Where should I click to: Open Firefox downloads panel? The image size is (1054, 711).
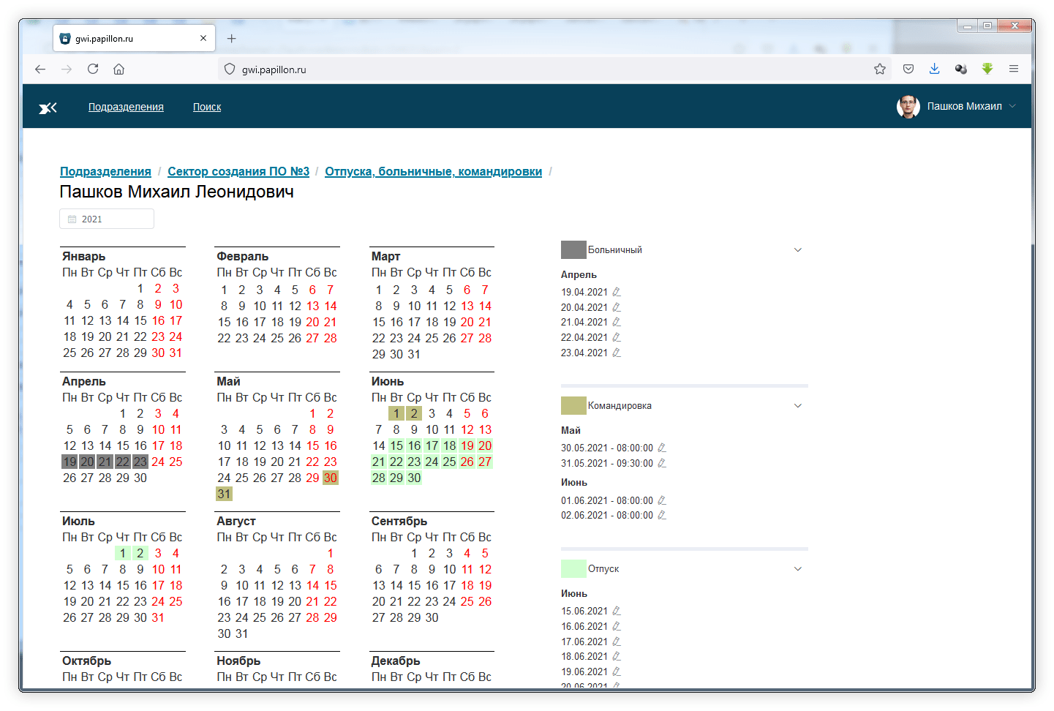[934, 69]
